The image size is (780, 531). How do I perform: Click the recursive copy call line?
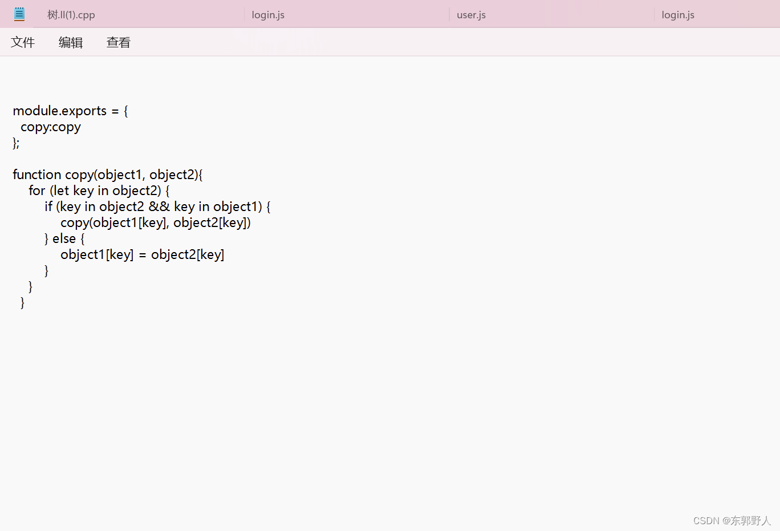tap(156, 222)
